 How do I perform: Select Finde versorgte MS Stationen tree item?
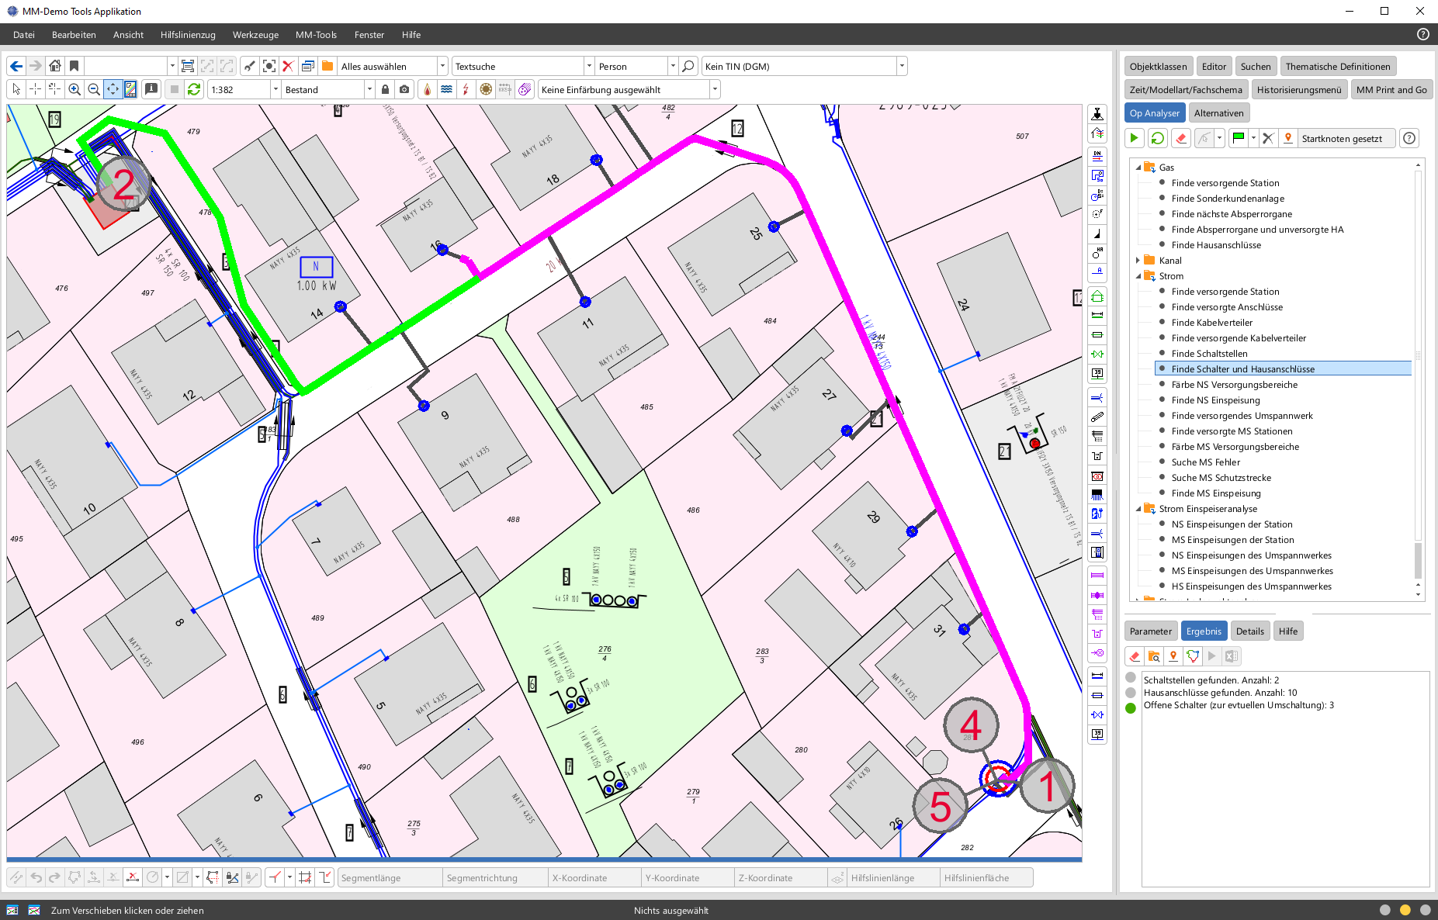tap(1232, 431)
